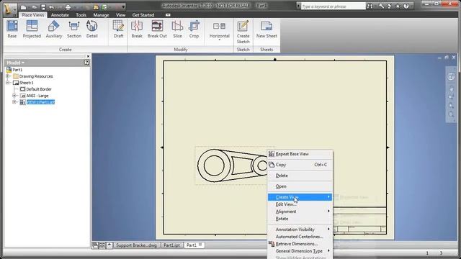The height and width of the screenshot is (259, 461).
Task: Click the New file icon in quick access toolbar
Action: [x=24, y=6]
